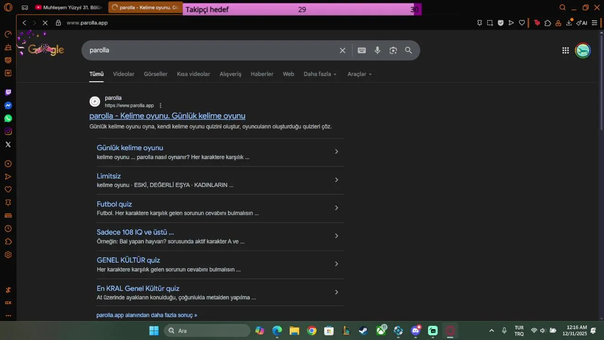Open GX Control speedometer icon in sidebar

pos(8,34)
